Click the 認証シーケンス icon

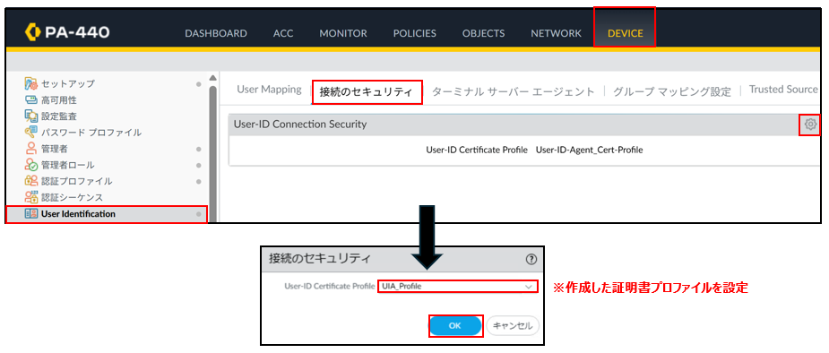31,197
